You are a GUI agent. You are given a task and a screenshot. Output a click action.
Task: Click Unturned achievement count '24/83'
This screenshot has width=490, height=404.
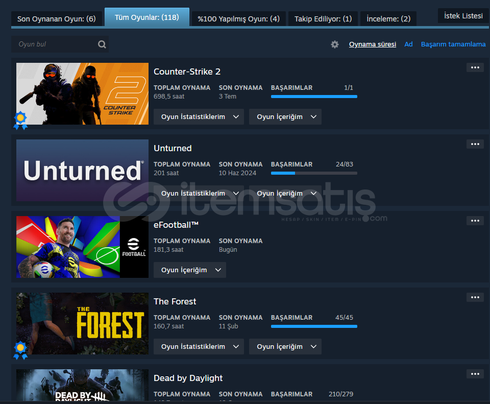click(345, 164)
